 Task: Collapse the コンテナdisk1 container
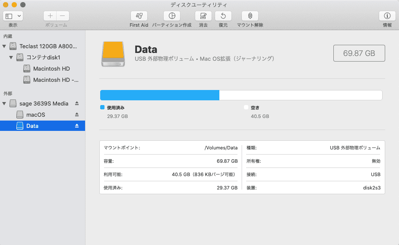(x=11, y=58)
